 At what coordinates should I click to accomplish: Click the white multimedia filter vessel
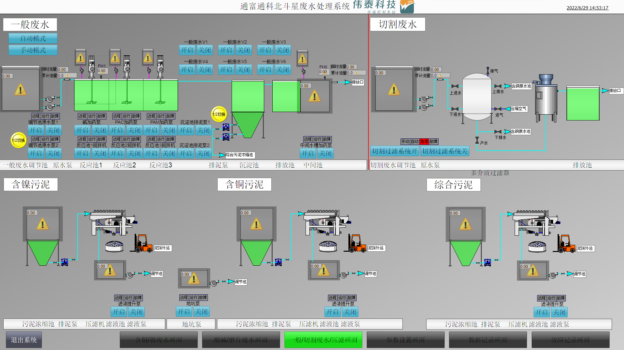[x=477, y=97]
